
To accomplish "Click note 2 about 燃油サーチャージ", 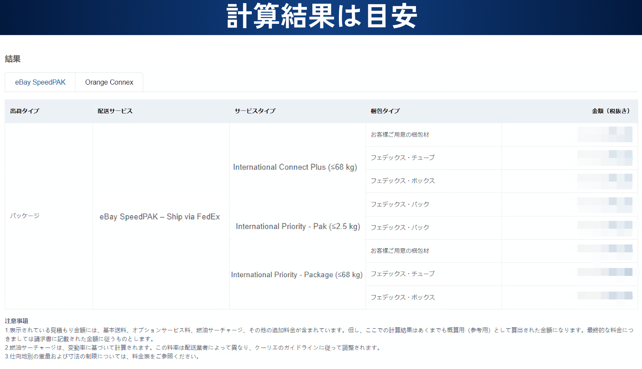I will click(x=193, y=348).
